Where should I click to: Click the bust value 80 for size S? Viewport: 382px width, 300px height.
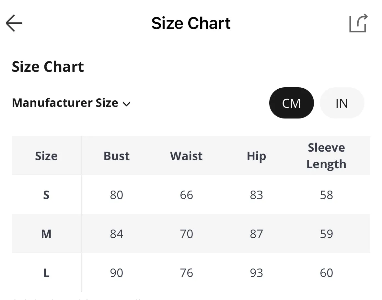pyautogui.click(x=116, y=195)
